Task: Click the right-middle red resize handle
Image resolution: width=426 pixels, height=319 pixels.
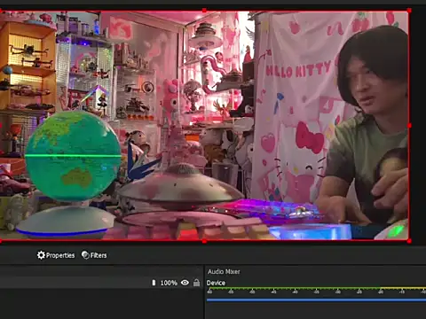Action: point(409,126)
